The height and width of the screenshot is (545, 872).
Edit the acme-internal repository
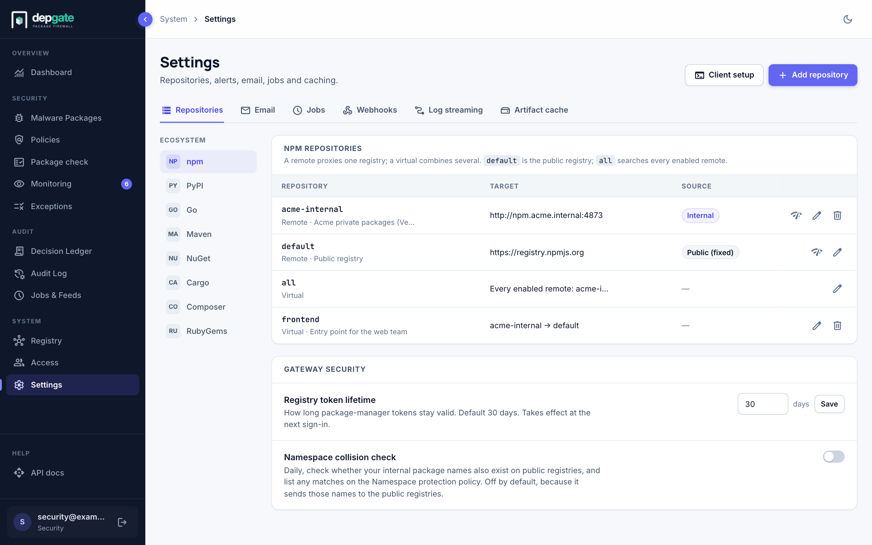817,216
